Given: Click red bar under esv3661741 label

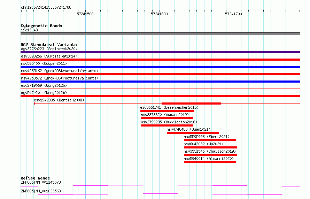Looking at the screenshot, I should click(167, 111).
